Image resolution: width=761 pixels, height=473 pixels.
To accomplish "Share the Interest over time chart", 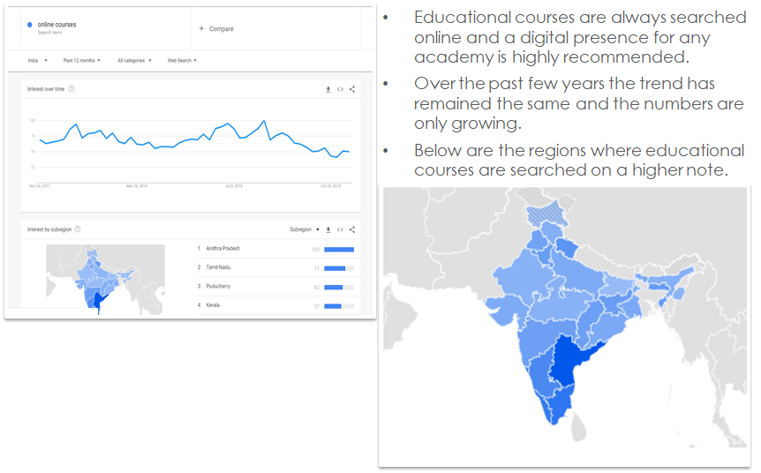I will 352,89.
